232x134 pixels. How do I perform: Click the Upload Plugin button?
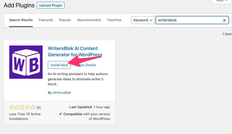[x=51, y=5]
